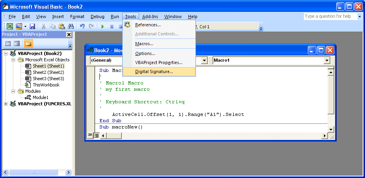
Task: Click the Find binoculars icon
Action: coord(71,26)
